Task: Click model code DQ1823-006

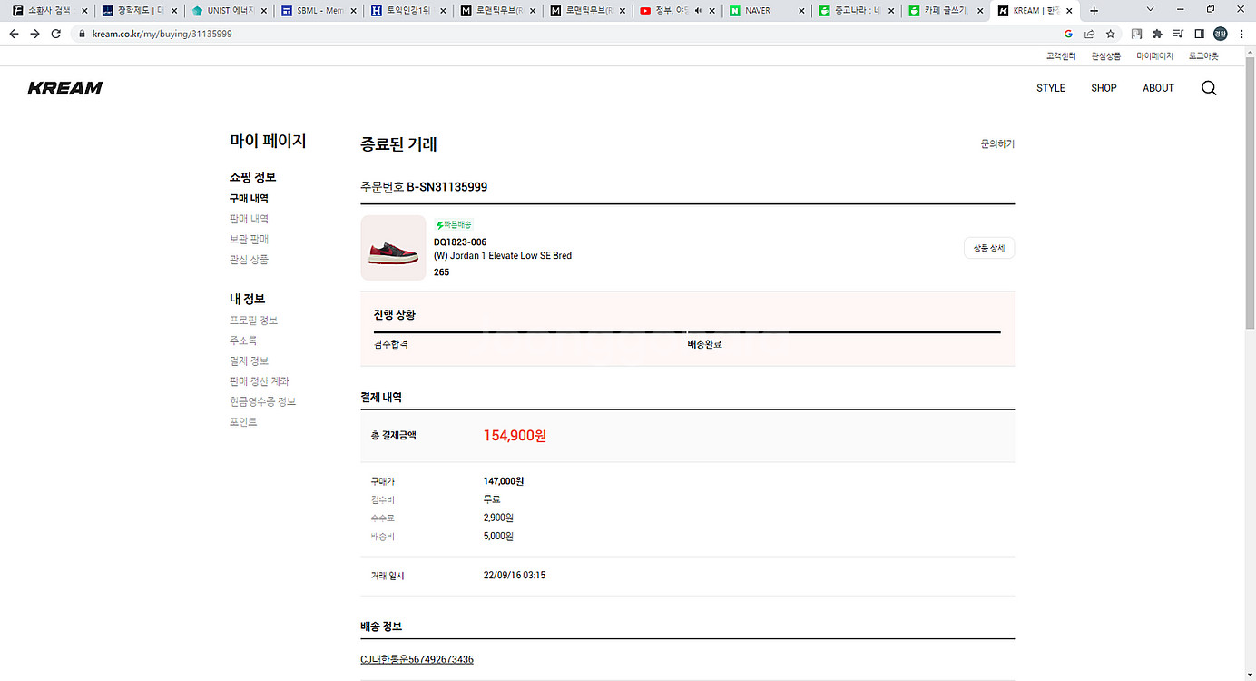Action: 460,242
